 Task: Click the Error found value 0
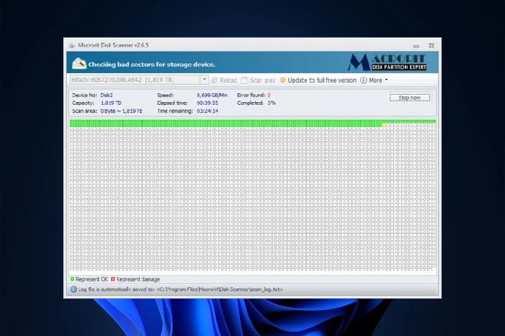[269, 95]
